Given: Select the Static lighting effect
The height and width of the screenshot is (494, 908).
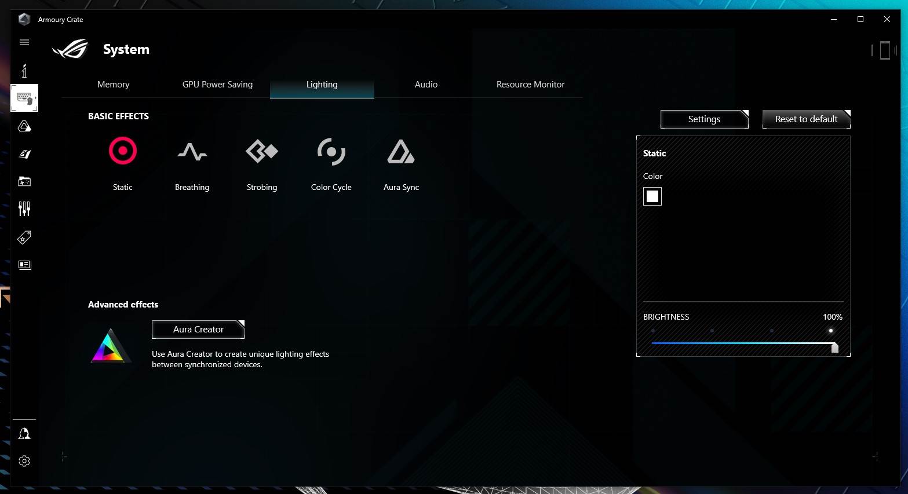Looking at the screenshot, I should coord(123,152).
